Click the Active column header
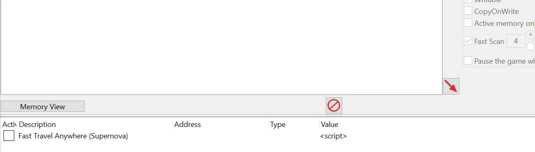This screenshot has width=535, height=152. click(9, 124)
